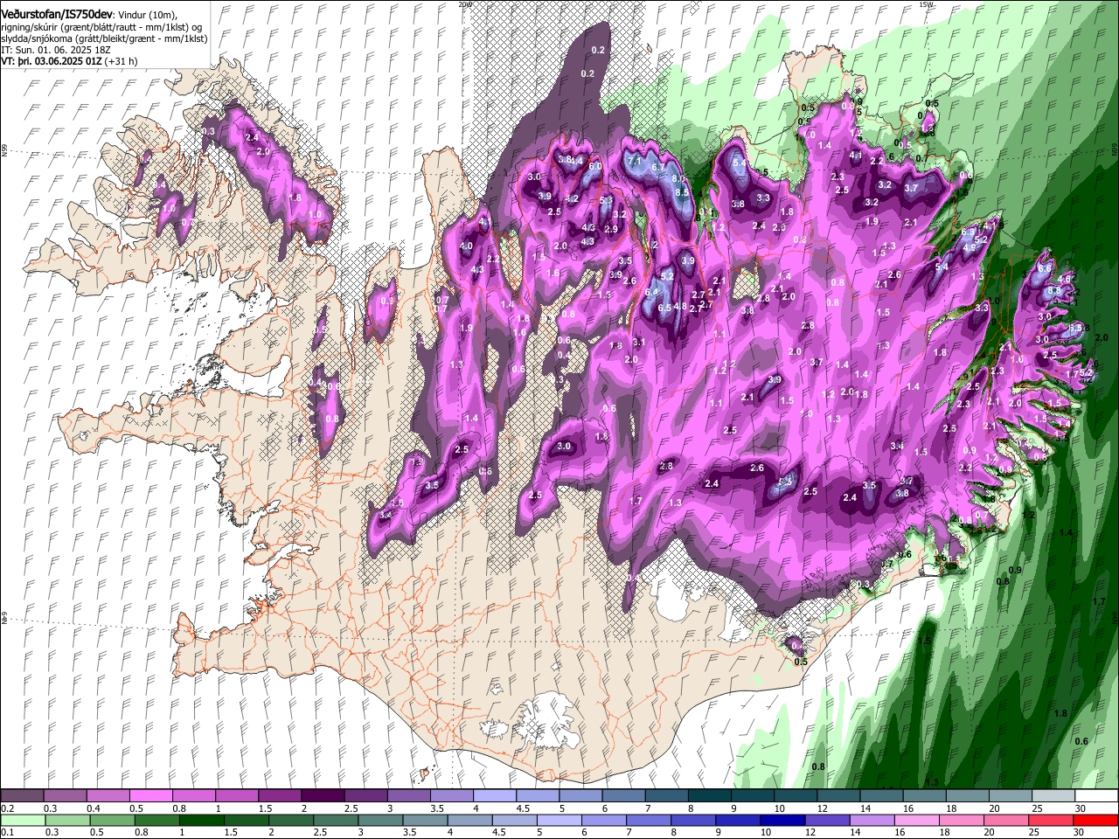The image size is (1119, 839).
Task: Pick the dark teal snow swatch between 8 and 9
Action: click(710, 796)
